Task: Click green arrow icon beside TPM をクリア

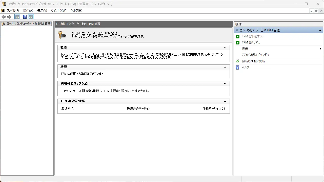Action: tap(237, 42)
